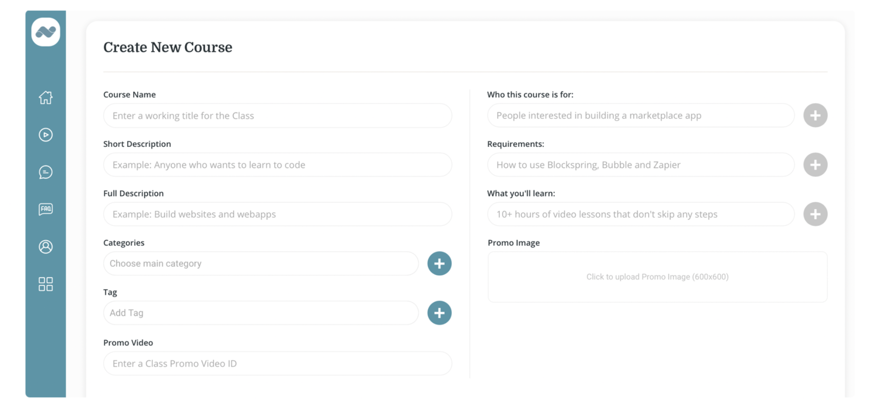Focus the Requirements input field
This screenshot has height=408, width=878.
point(640,165)
